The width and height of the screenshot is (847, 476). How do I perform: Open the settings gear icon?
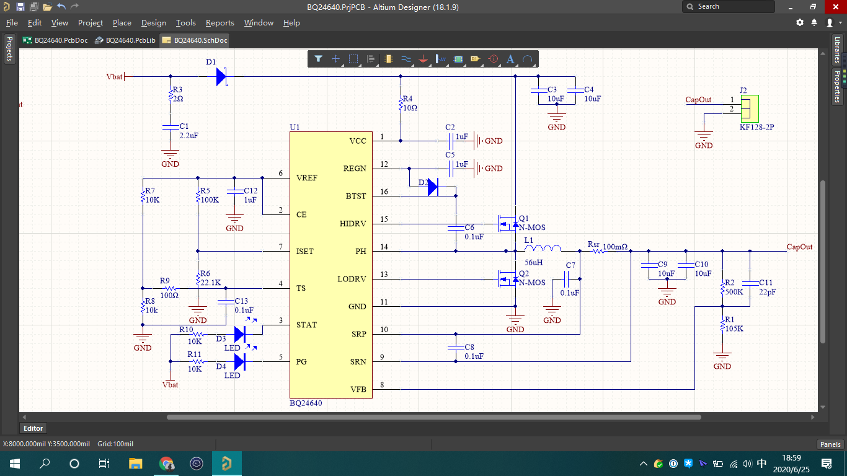(x=800, y=23)
